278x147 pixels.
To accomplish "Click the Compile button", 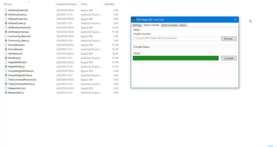I will pyautogui.click(x=229, y=58).
